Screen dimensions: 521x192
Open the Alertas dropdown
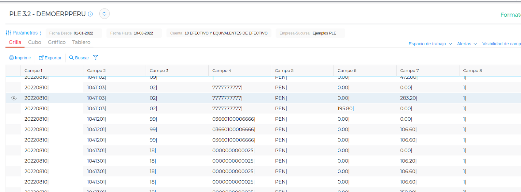coord(467,44)
